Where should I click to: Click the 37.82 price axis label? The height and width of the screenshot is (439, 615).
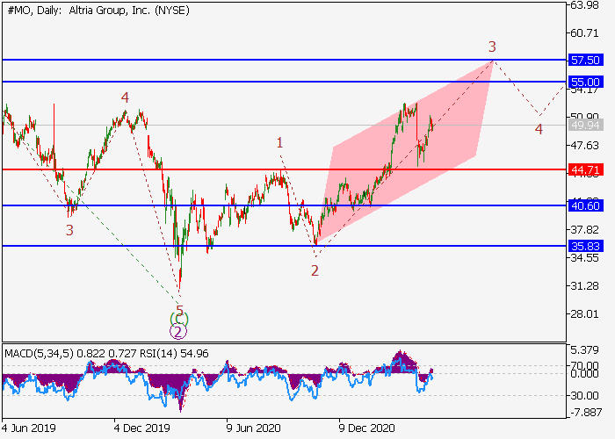click(585, 230)
